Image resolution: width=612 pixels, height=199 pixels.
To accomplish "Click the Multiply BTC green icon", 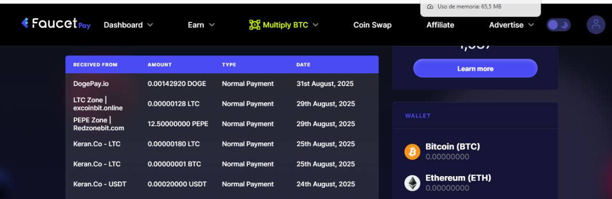I will click(x=254, y=24).
